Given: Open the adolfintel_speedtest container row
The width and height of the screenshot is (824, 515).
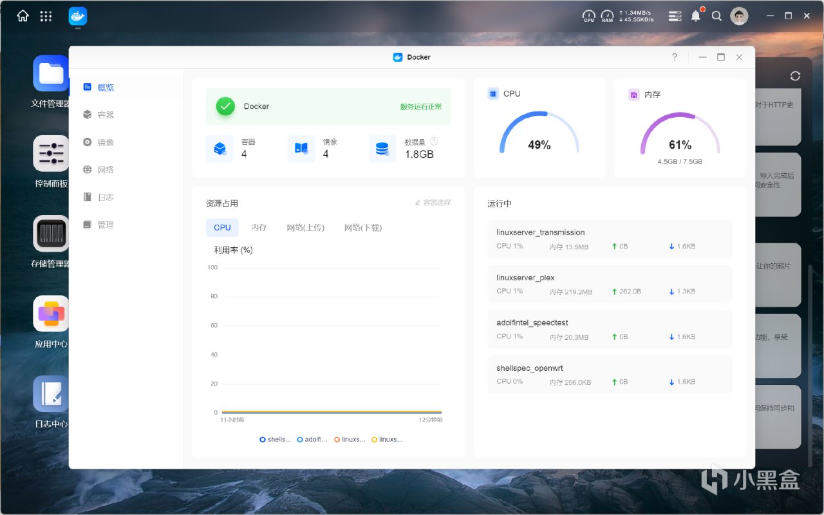Looking at the screenshot, I should click(x=610, y=329).
